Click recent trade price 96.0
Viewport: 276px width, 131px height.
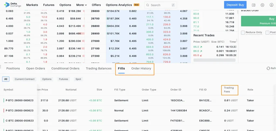pos(196,47)
